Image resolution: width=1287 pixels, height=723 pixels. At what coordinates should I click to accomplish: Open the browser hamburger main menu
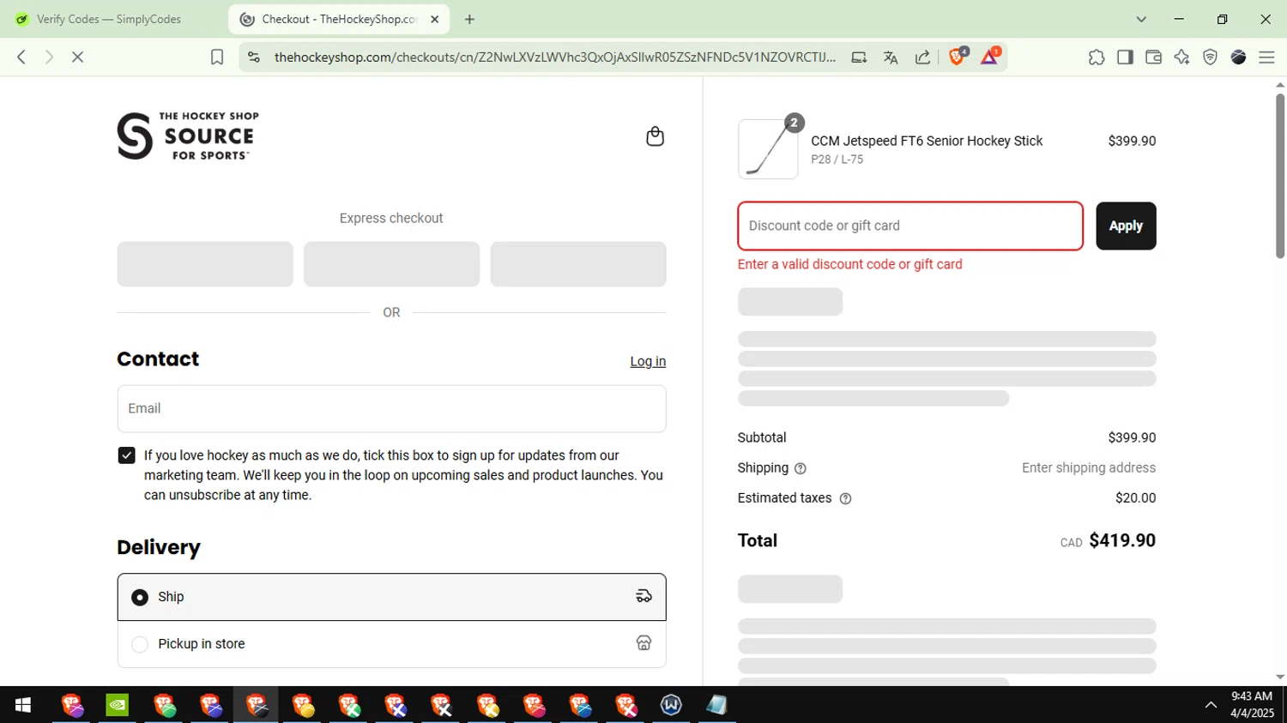[1266, 57]
